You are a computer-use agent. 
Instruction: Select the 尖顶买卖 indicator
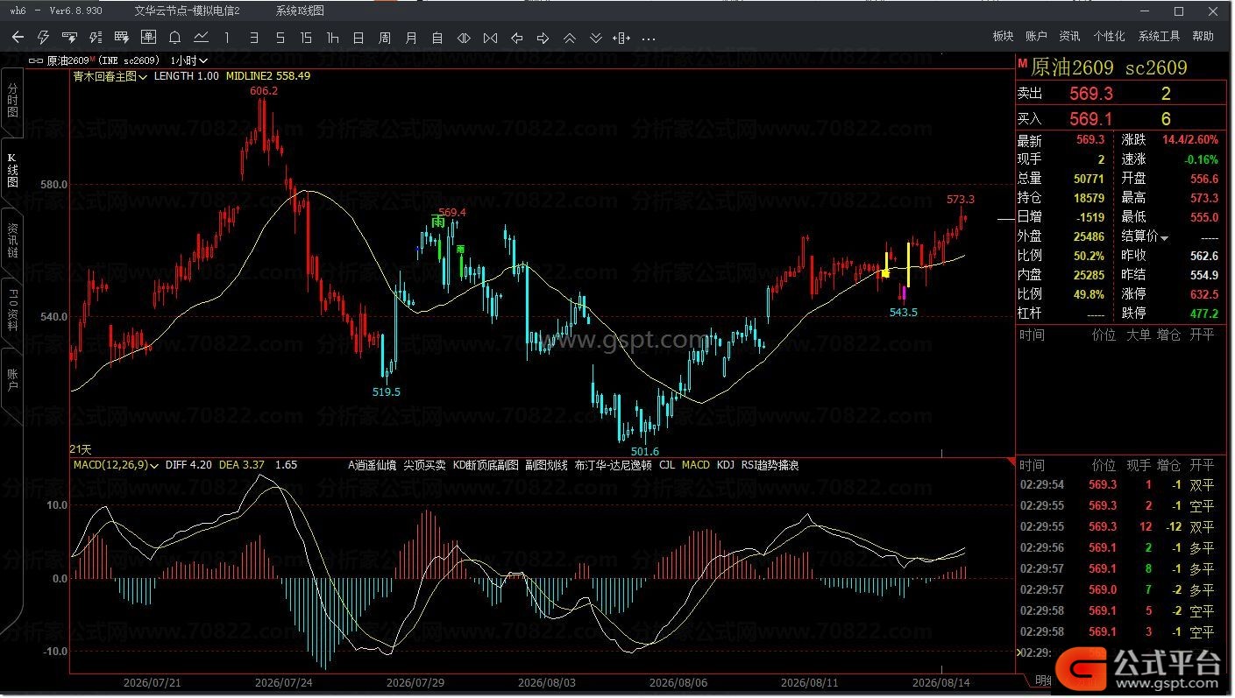pyautogui.click(x=424, y=465)
